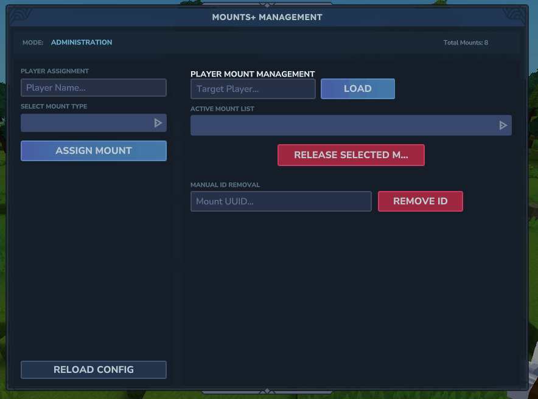Click the diamond ornament on the top border

(x=267, y=5)
